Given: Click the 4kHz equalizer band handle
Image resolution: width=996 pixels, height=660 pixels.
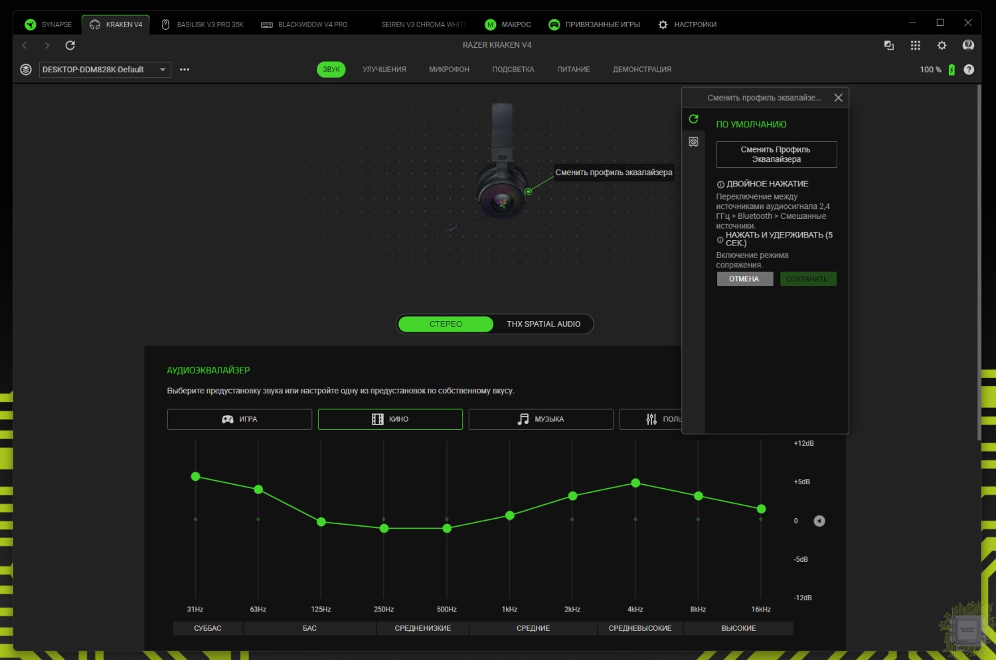Looking at the screenshot, I should click(635, 483).
